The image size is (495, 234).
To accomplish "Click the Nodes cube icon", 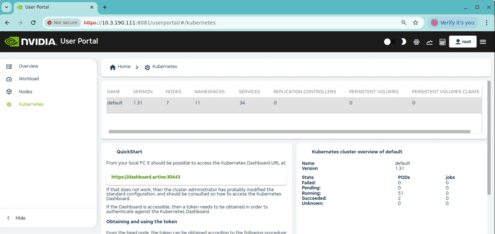I will (x=9, y=92).
